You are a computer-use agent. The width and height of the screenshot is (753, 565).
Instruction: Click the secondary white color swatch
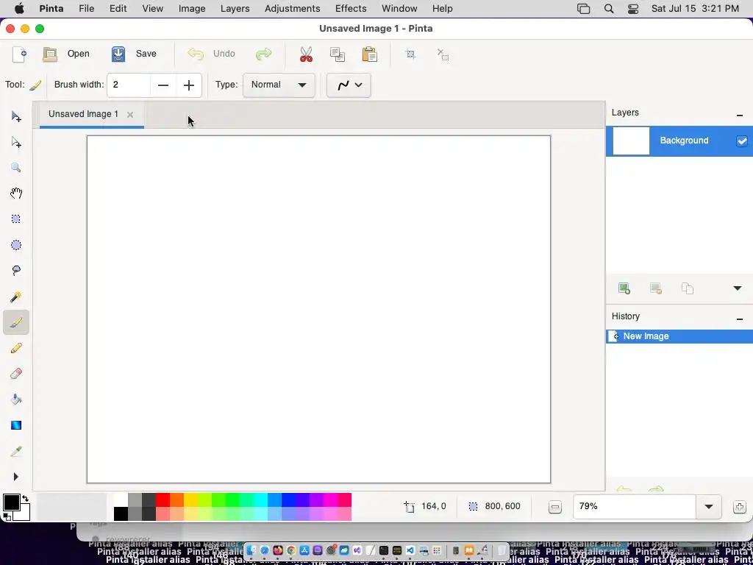coord(24,514)
